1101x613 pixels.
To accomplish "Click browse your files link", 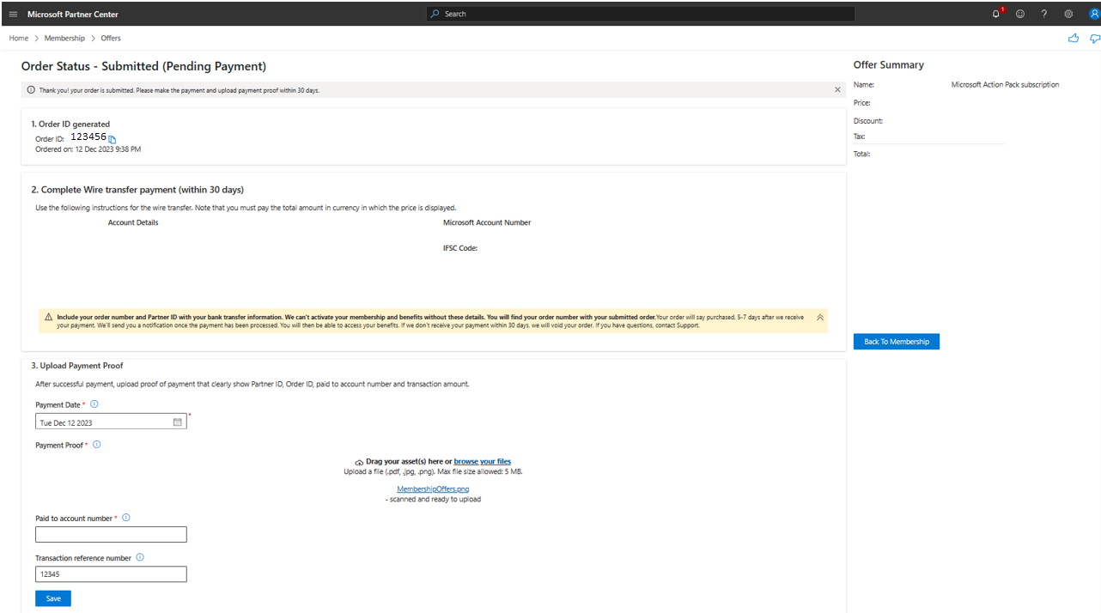I will coord(483,461).
